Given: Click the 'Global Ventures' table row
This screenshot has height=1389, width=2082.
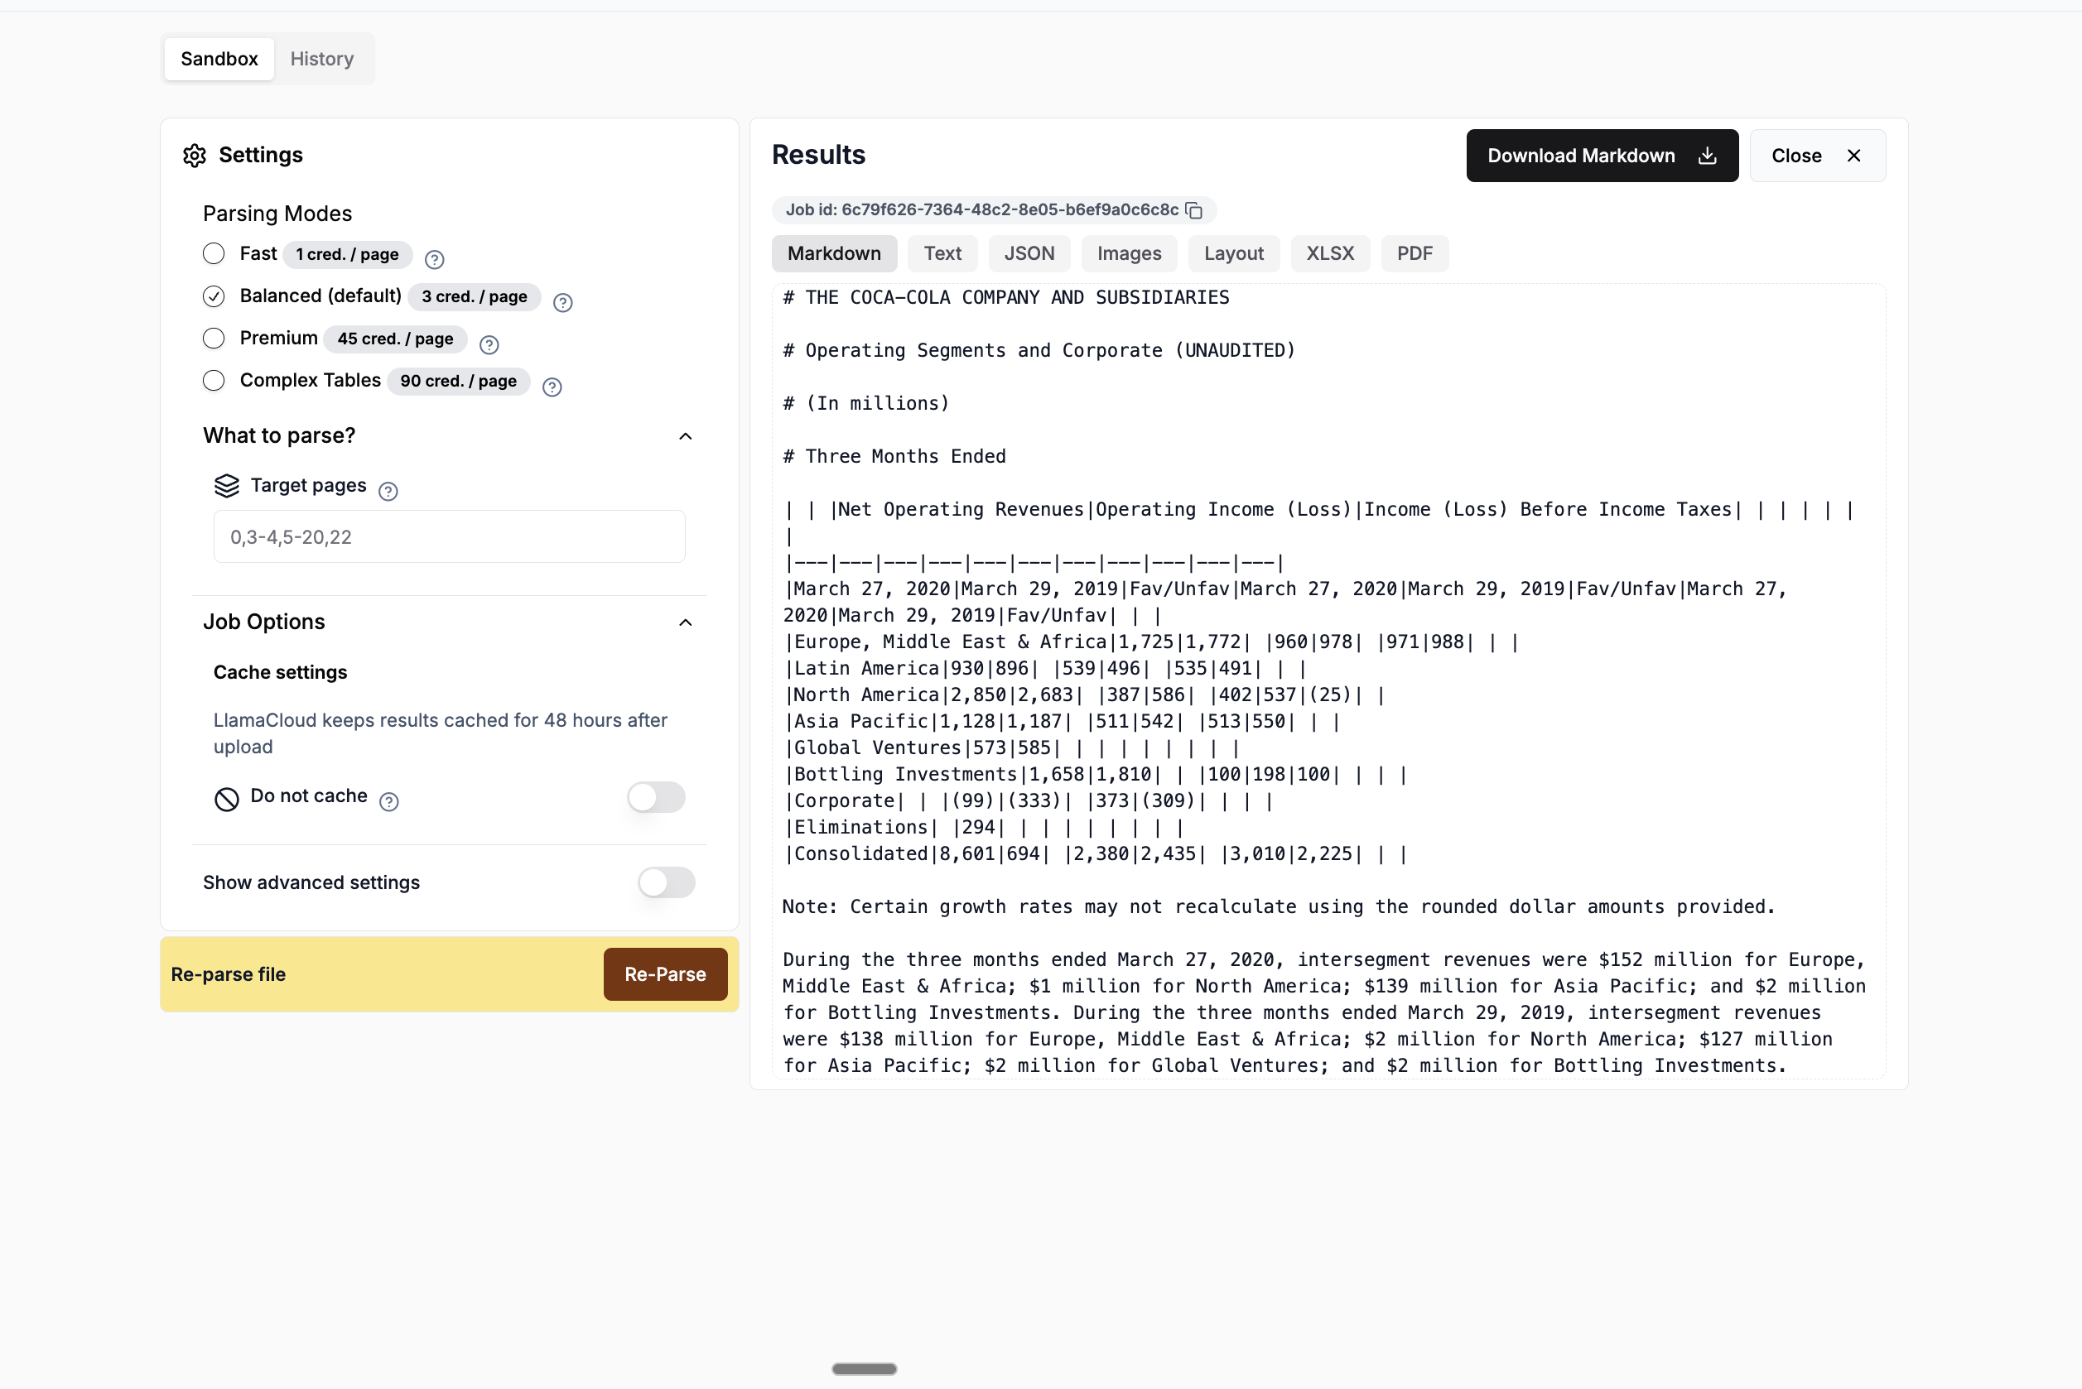Looking at the screenshot, I should click(1011, 748).
